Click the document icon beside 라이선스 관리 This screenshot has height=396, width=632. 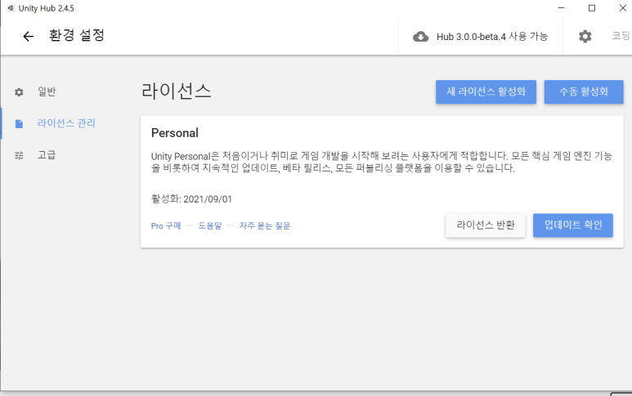point(19,123)
